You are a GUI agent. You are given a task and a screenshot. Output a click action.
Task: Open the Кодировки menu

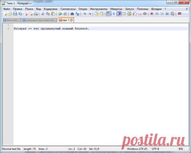tap(51, 9)
